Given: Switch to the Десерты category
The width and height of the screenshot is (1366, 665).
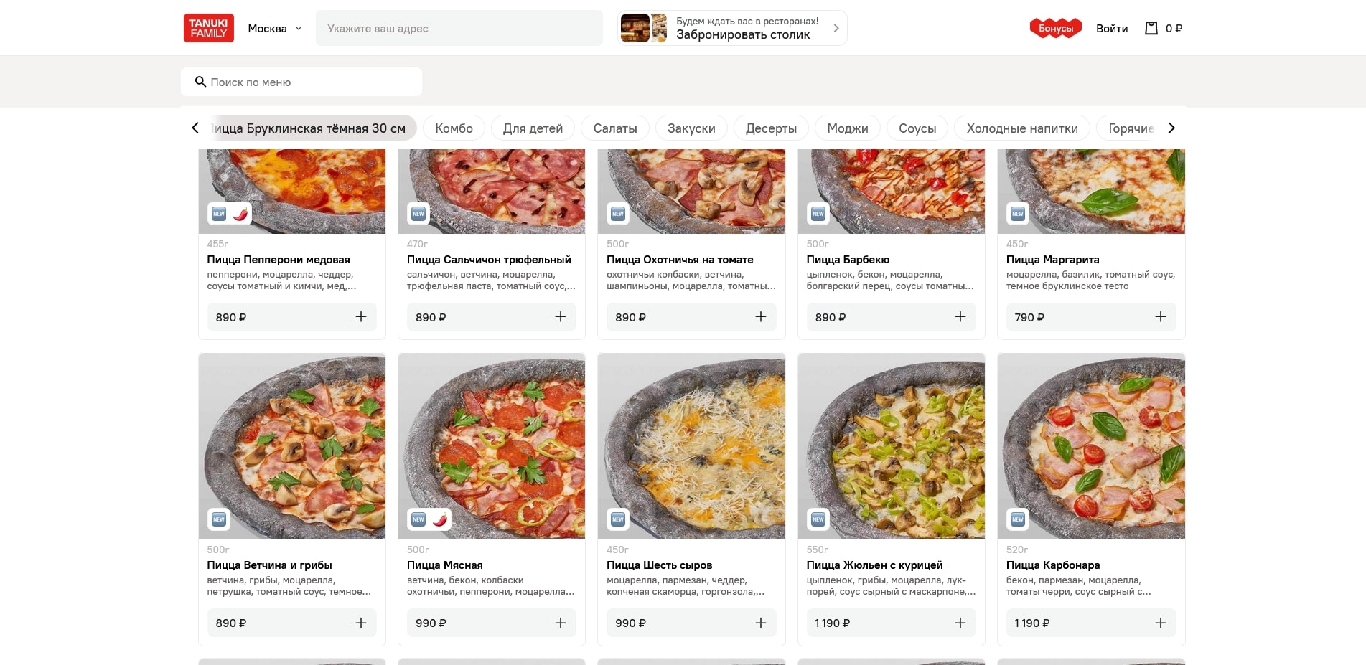Looking at the screenshot, I should pyautogui.click(x=771, y=128).
